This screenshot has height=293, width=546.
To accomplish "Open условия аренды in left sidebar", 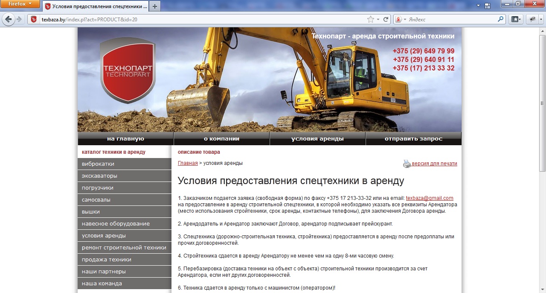I will coord(125,236).
